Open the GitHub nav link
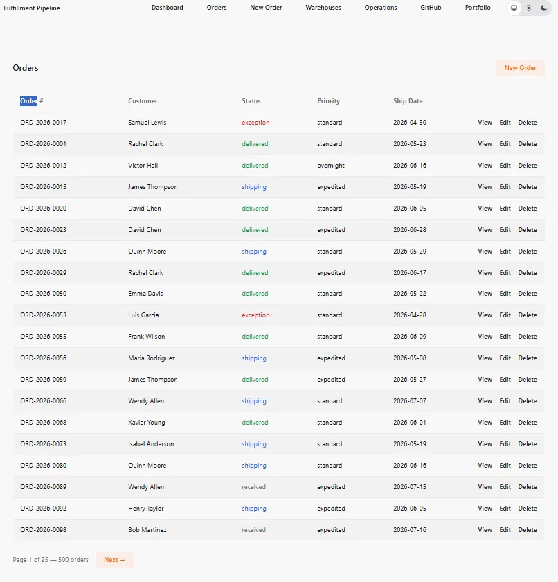This screenshot has height=582, width=558. click(x=431, y=8)
